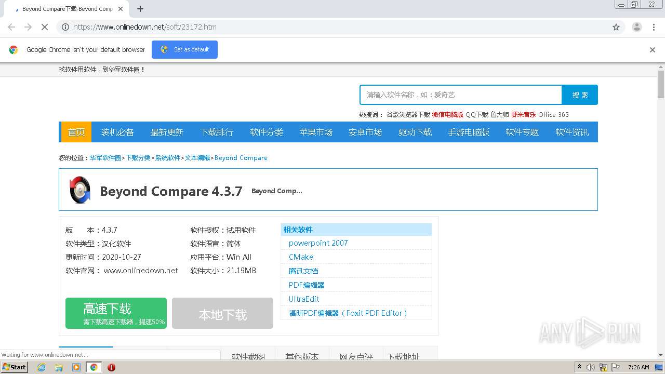The height and width of the screenshot is (374, 665).
Task: Click 系统软件 breadcrumb link
Action: coord(168,158)
